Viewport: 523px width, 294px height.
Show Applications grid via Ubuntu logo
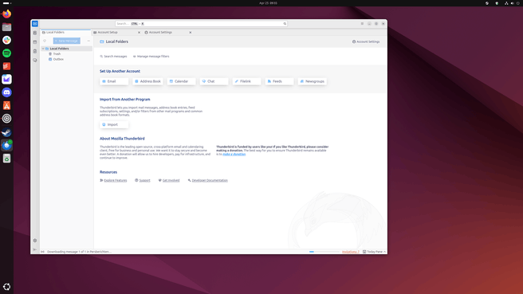[x=6, y=287]
